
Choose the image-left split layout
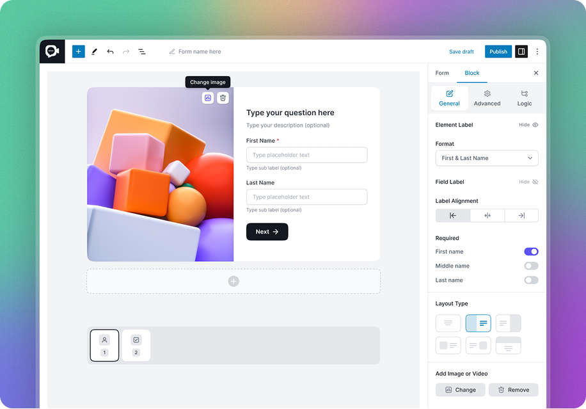point(479,323)
